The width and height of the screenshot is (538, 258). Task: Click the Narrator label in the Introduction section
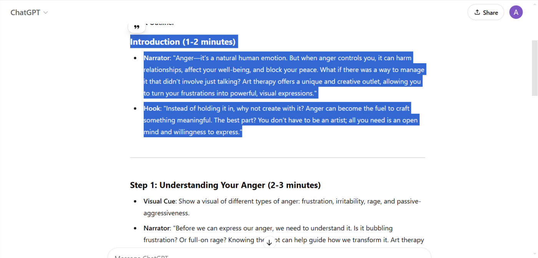coord(157,58)
